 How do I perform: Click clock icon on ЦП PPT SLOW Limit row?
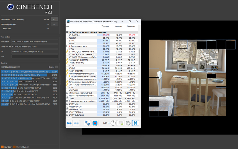click(67, 115)
